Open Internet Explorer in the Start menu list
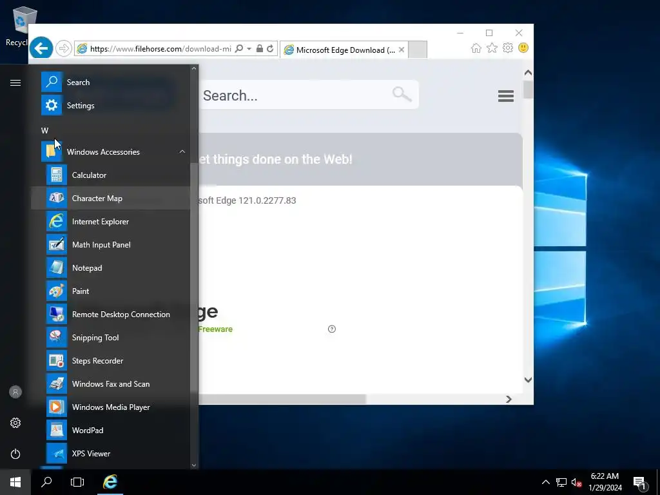Screen dimensions: 660x495 [x=110, y=222]
